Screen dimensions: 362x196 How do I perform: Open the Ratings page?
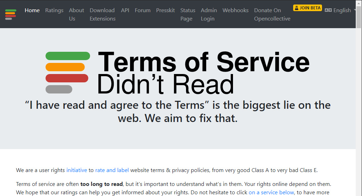tap(54, 10)
